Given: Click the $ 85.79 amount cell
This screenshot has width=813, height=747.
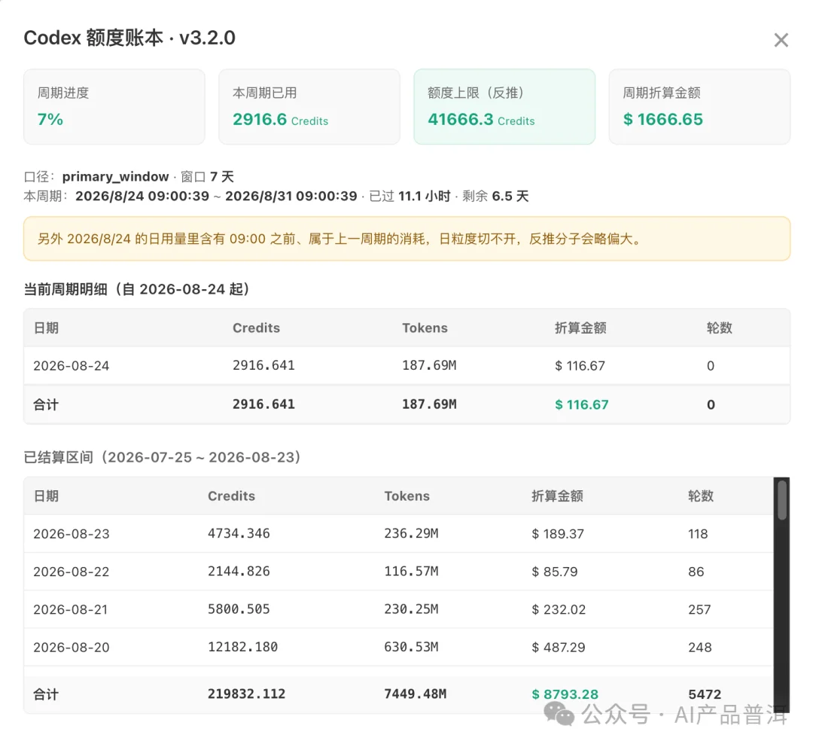Looking at the screenshot, I should 554,572.
